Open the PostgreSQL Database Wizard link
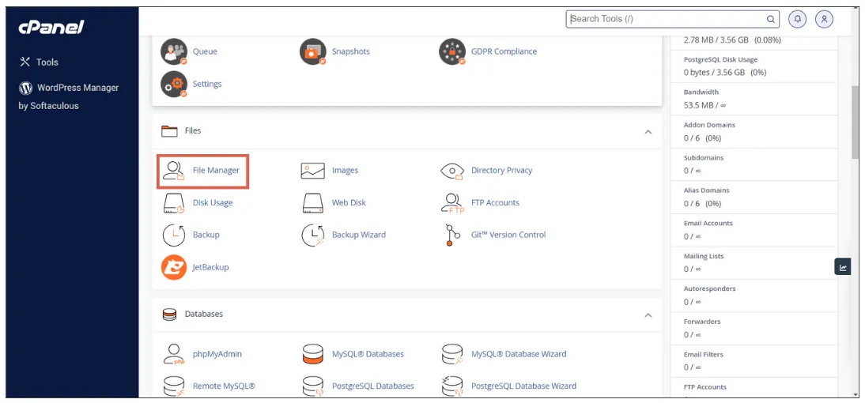The width and height of the screenshot is (865, 403). tap(523, 386)
